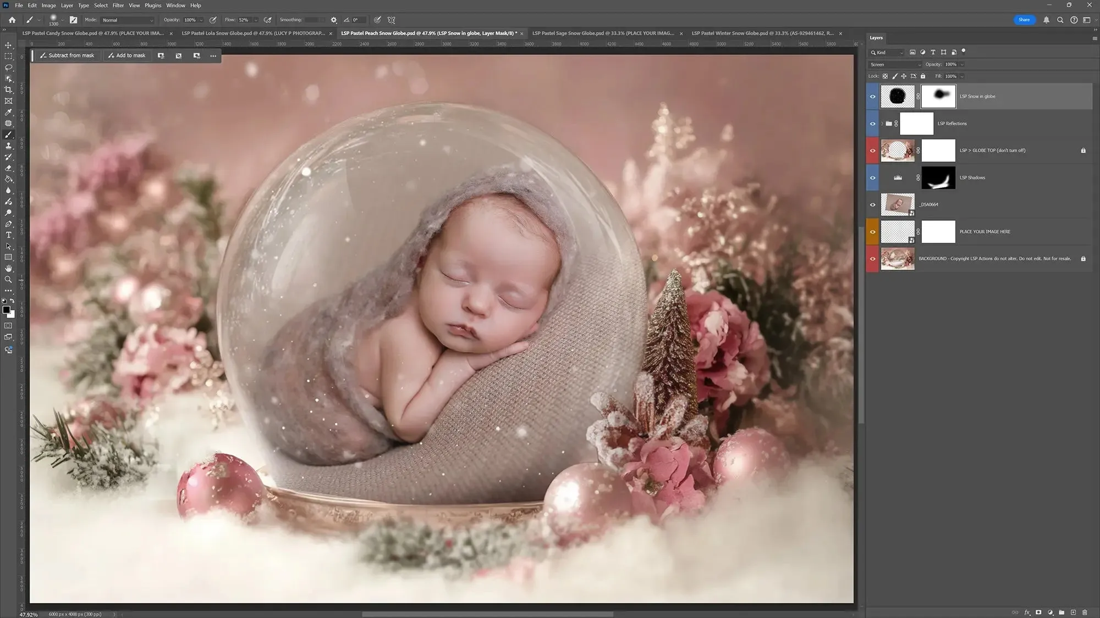Open the search icon at top right
The height and width of the screenshot is (618, 1100).
pos(1060,20)
